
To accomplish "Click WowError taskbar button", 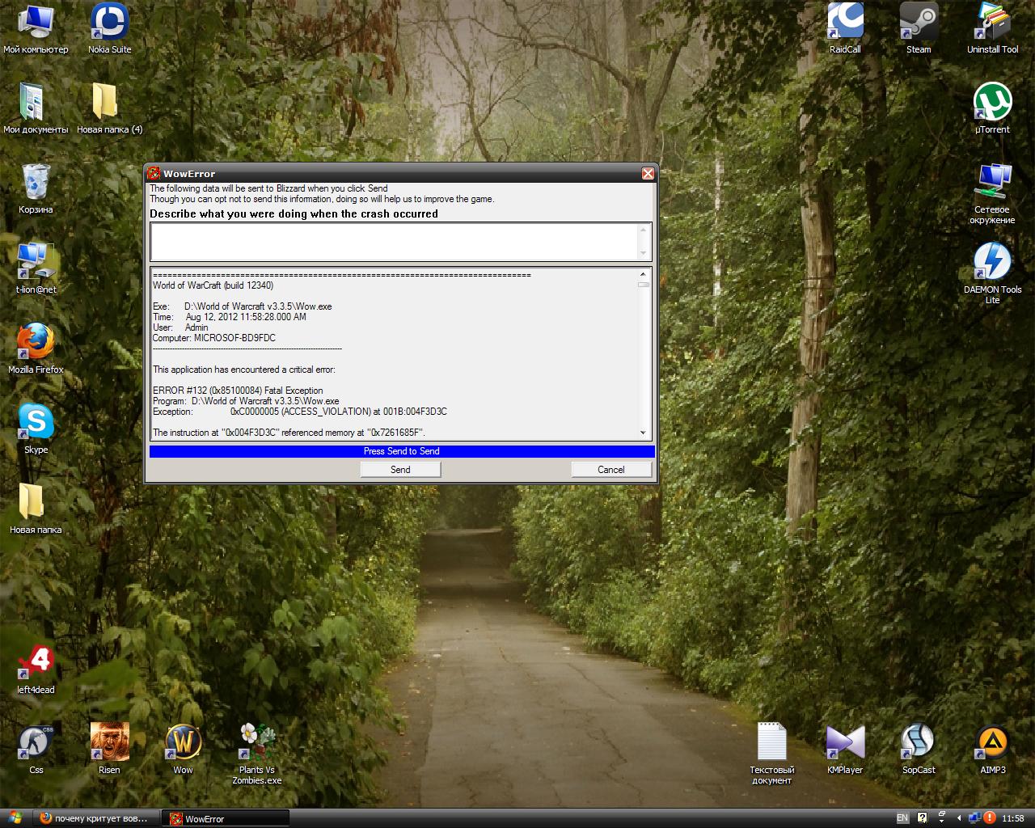I will tap(225, 818).
